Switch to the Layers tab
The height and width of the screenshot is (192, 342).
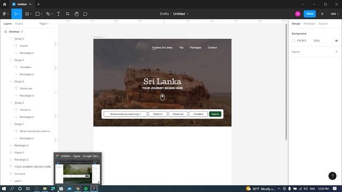(x=7, y=23)
